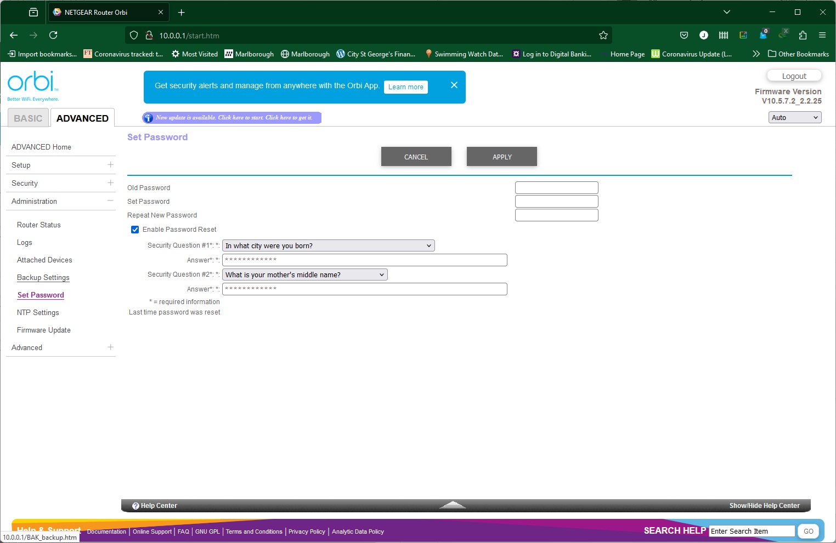Open Security Question #2 dropdown
The width and height of the screenshot is (836, 543).
pyautogui.click(x=304, y=275)
